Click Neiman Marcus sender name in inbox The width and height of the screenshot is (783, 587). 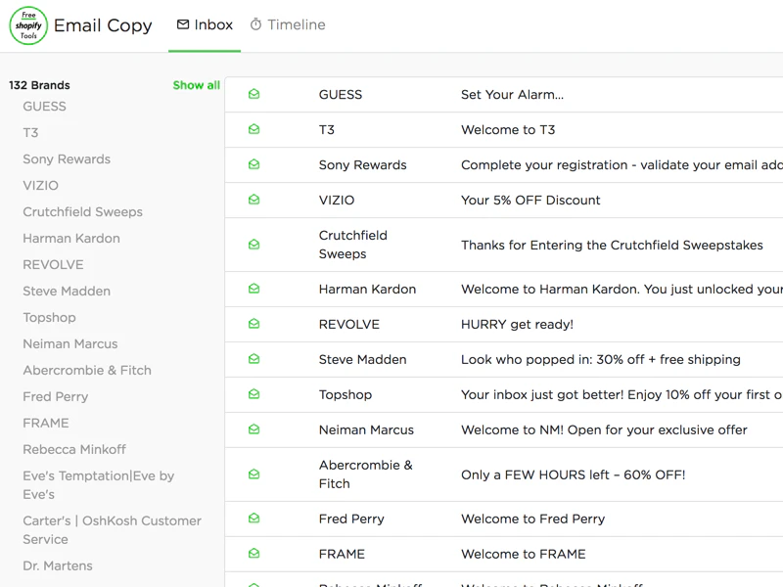click(x=366, y=429)
